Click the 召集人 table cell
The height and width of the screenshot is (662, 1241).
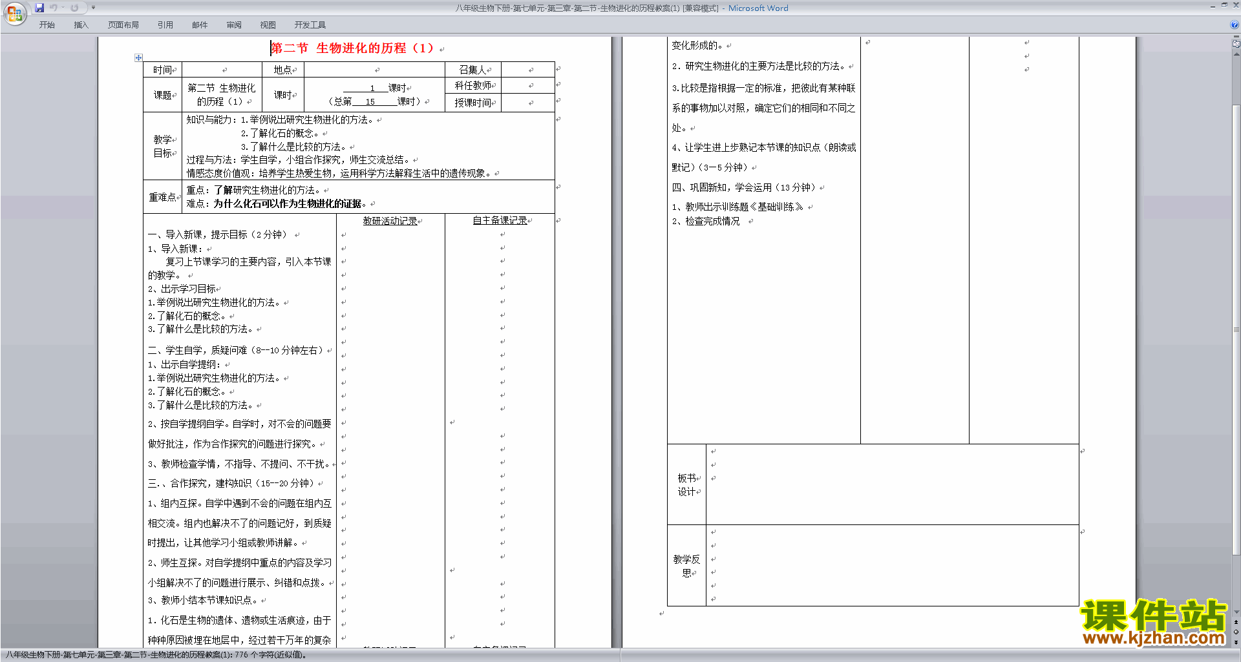(473, 70)
